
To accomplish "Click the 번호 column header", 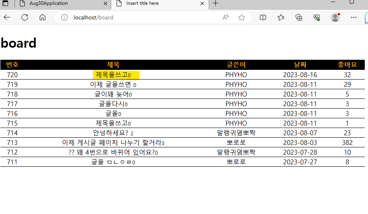I will point(12,65).
